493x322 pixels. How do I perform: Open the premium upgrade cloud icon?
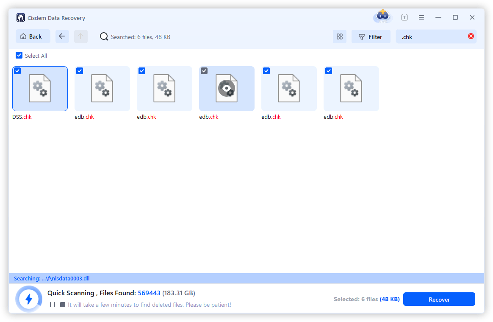pyautogui.click(x=382, y=17)
